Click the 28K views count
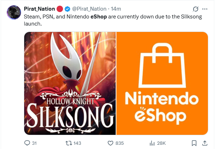This screenshot has height=149, width=215. point(162,143)
